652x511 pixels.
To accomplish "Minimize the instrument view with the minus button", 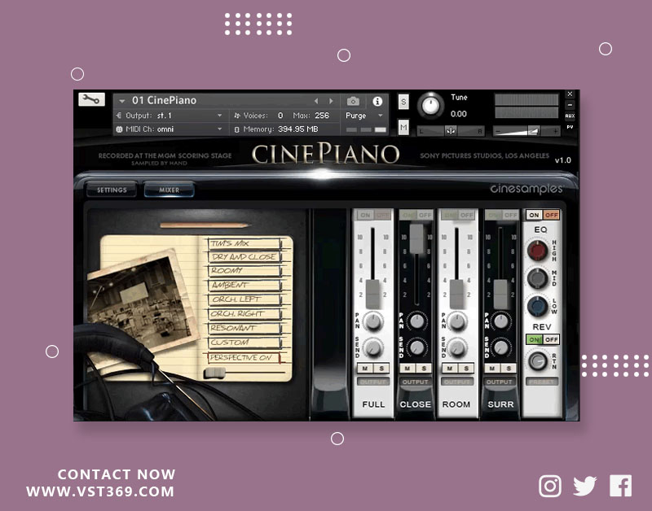I will pos(570,105).
